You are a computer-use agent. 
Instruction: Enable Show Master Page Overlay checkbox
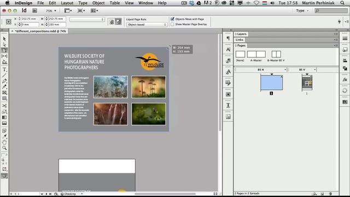pos(172,24)
